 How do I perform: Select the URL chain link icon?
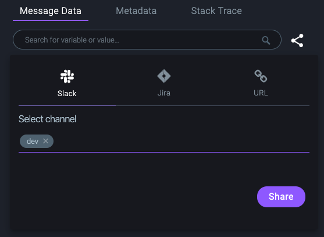click(261, 76)
